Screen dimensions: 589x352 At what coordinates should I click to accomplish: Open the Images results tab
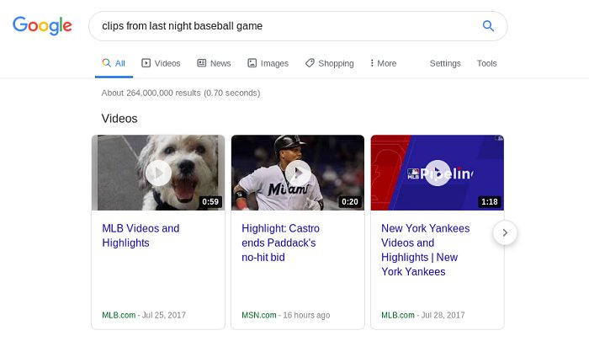coord(268,63)
